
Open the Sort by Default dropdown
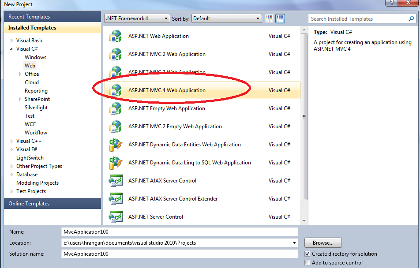point(227,19)
